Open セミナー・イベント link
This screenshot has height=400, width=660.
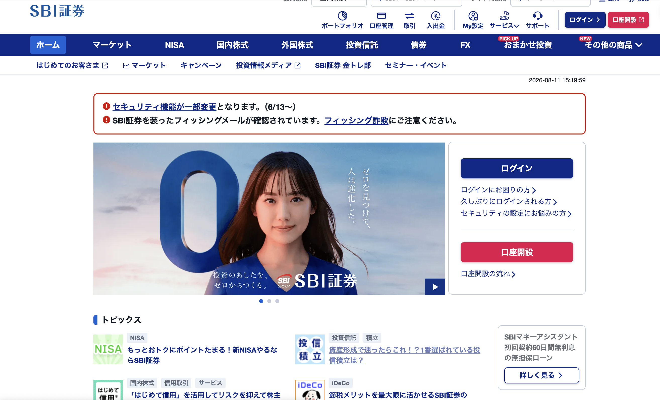(416, 65)
